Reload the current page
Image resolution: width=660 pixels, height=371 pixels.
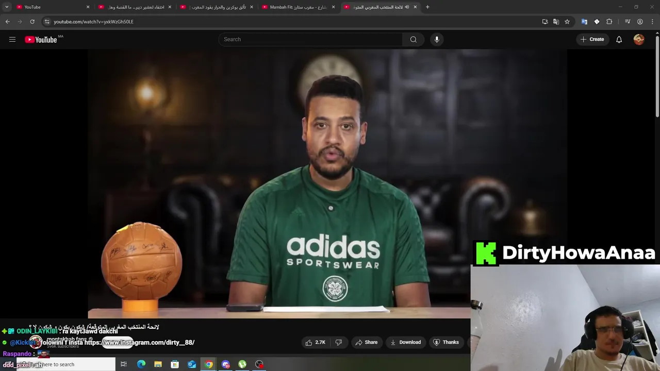(32, 22)
